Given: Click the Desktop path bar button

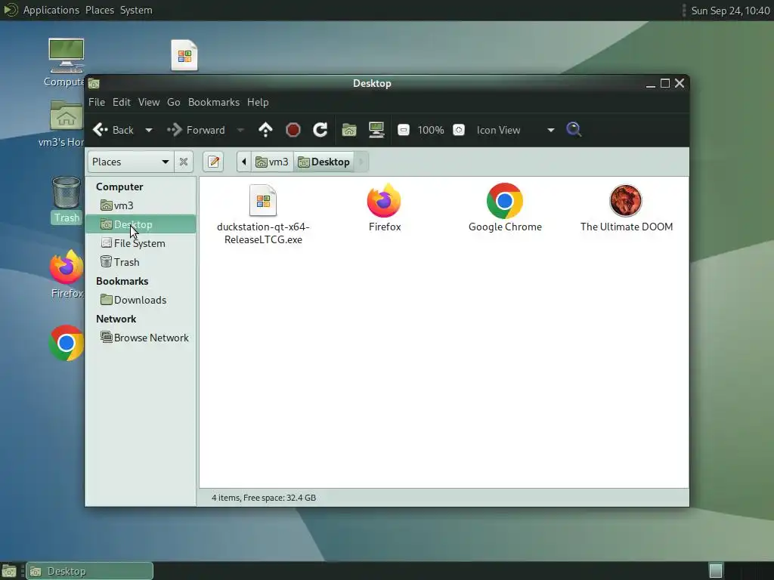Looking at the screenshot, I should point(324,162).
